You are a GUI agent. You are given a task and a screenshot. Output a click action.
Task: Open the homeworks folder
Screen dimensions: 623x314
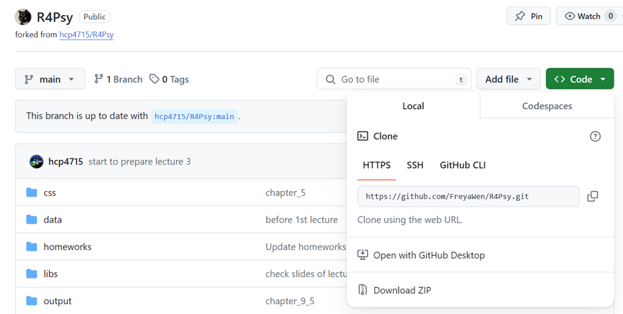[67, 247]
